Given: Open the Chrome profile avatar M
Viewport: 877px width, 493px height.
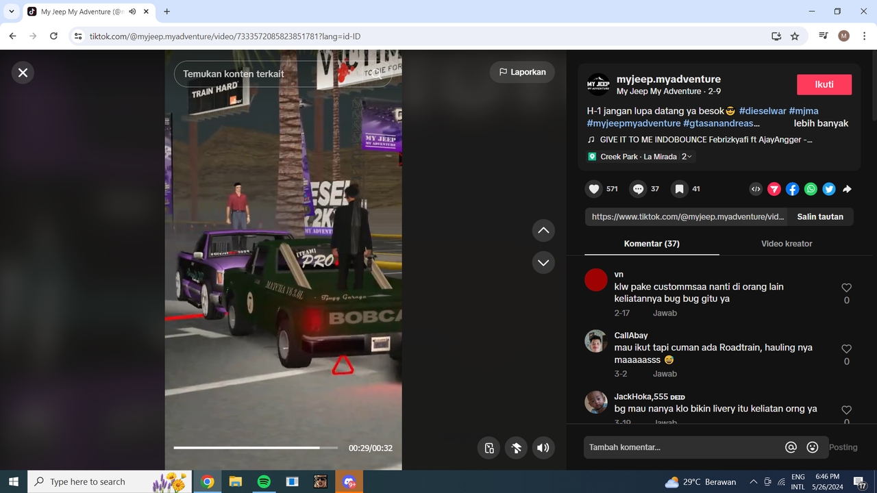Looking at the screenshot, I should (x=843, y=36).
